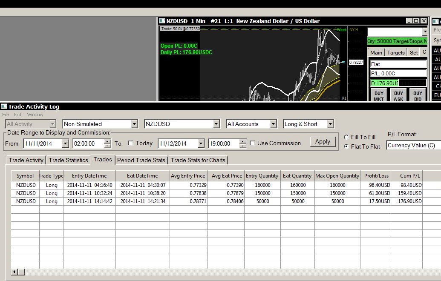This screenshot has width=441, height=281.
Task: Open the Edit menu
Action: 18,115
